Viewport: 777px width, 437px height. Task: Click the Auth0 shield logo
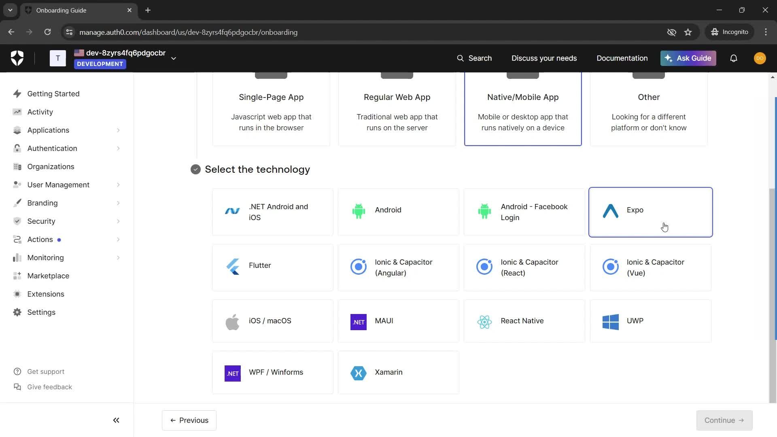coord(17,58)
